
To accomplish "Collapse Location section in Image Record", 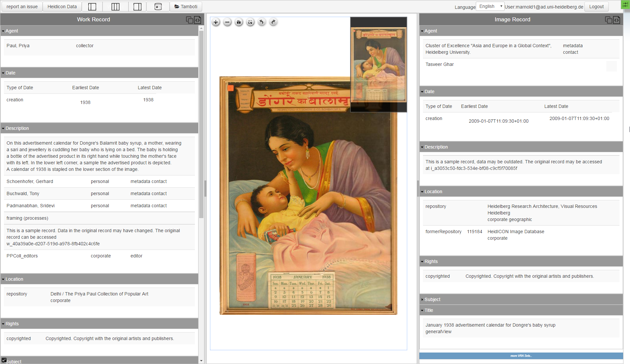I will 433,192.
